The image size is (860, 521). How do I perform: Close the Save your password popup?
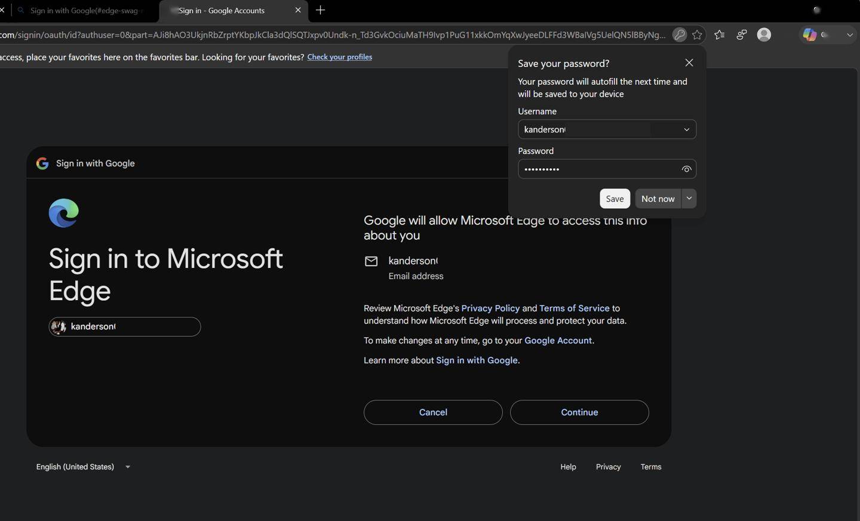pyautogui.click(x=689, y=63)
